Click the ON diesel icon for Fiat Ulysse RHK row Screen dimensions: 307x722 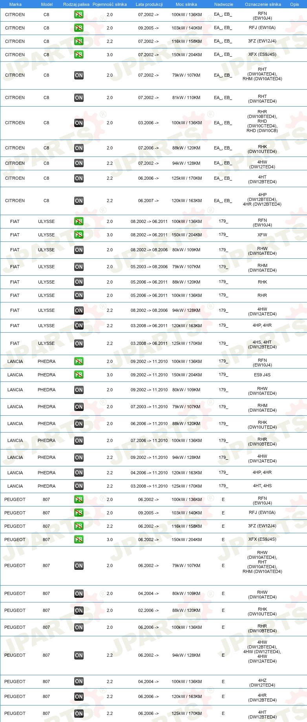(79, 282)
